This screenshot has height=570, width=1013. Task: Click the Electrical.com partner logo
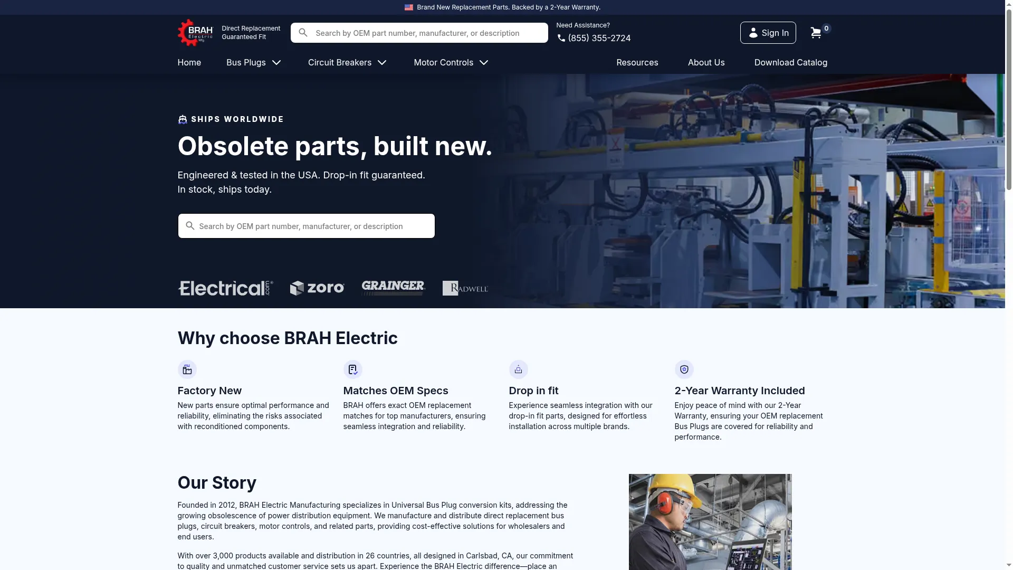pos(225,288)
